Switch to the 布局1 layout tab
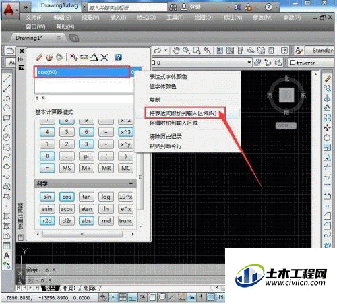Image resolution: width=337 pixels, height=304 pixels. tap(69, 288)
